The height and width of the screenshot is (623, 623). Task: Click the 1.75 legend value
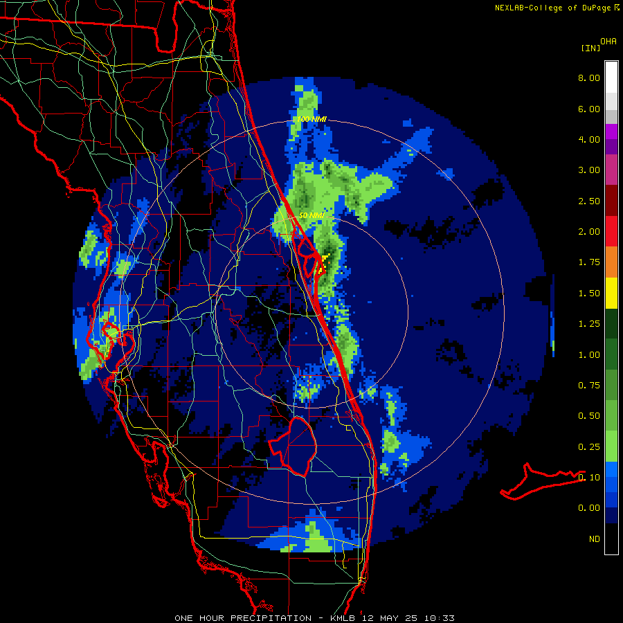click(x=589, y=262)
